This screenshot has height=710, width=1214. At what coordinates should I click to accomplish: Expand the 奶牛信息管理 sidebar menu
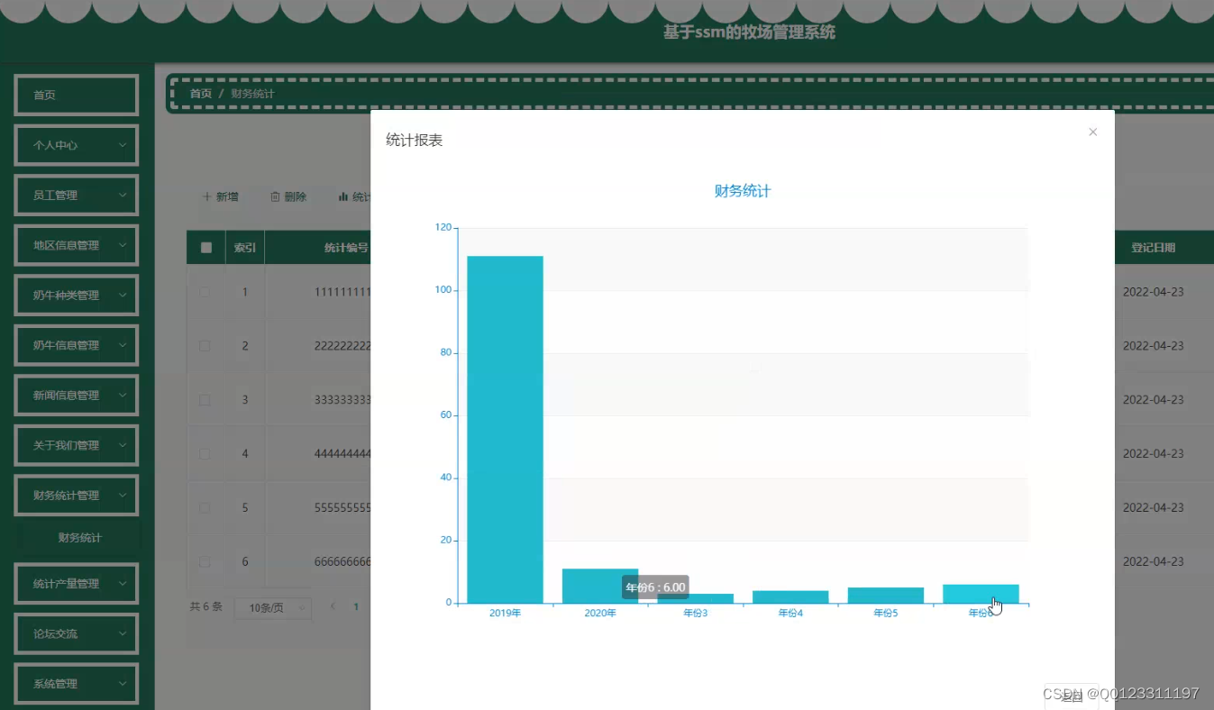(76, 345)
